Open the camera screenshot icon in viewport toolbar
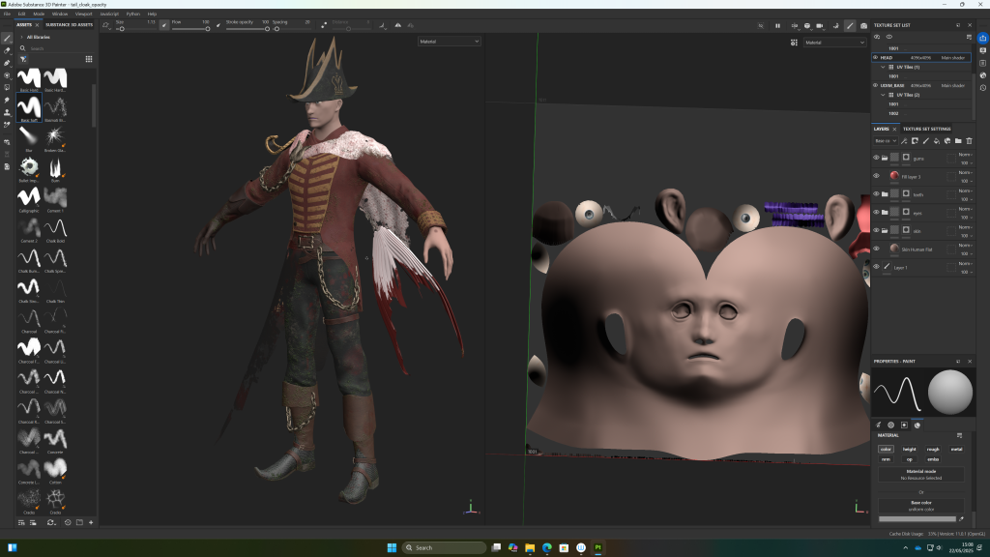The height and width of the screenshot is (557, 990). tap(863, 25)
